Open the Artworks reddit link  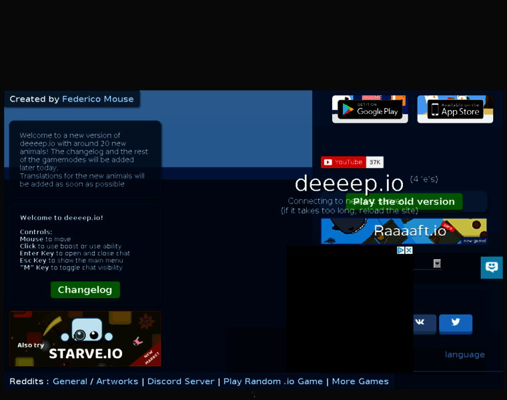pyautogui.click(x=117, y=381)
